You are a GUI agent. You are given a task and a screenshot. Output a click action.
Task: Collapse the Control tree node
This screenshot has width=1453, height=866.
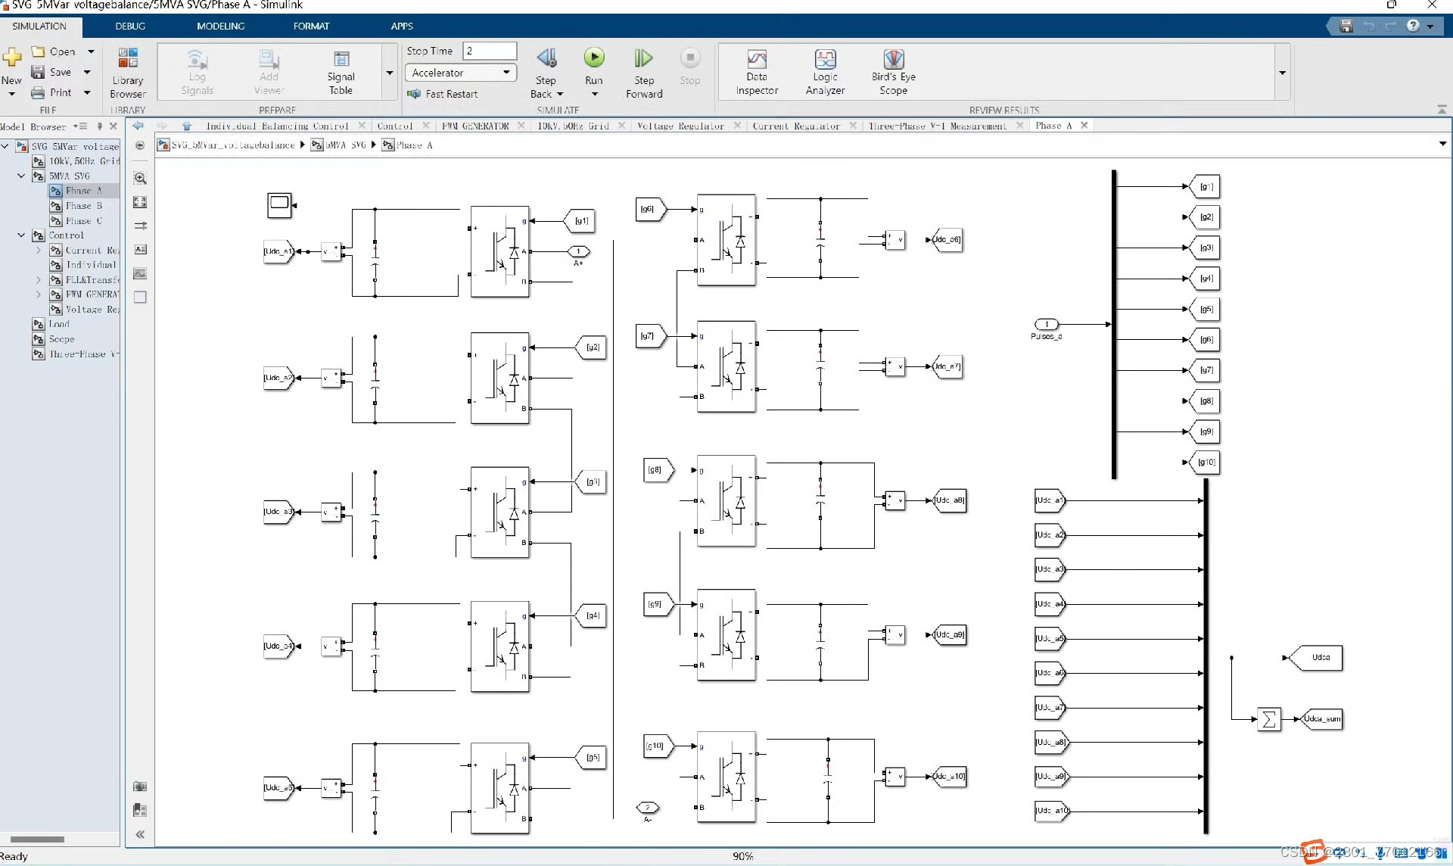point(21,235)
